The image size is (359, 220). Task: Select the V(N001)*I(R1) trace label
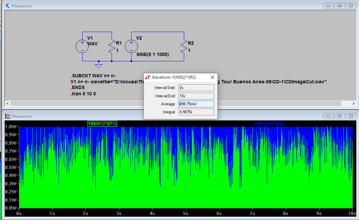pyautogui.click(x=102, y=124)
